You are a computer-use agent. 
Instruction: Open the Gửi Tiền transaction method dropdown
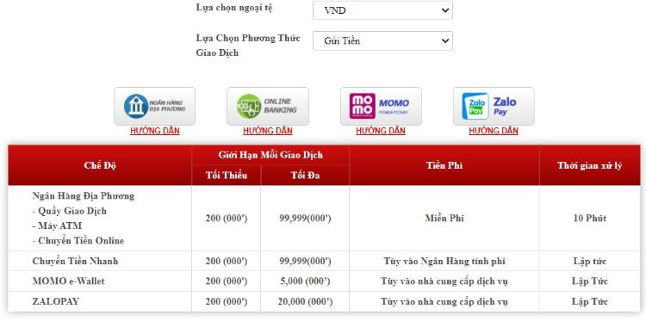[382, 40]
